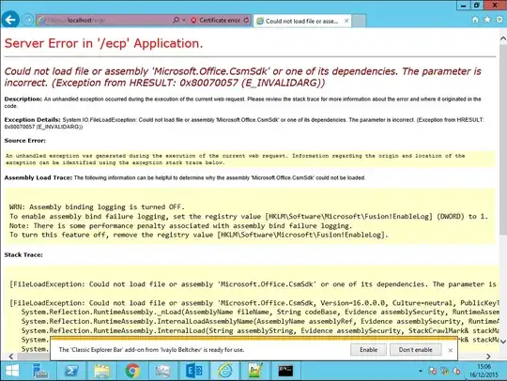
Task: Click the network status tray icon
Action: click(x=445, y=371)
